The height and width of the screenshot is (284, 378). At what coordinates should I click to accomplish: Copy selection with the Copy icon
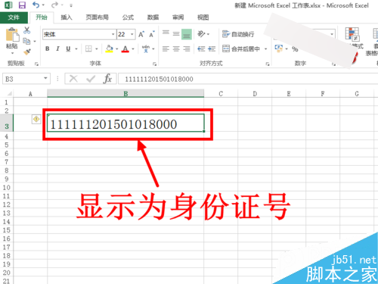(26, 41)
